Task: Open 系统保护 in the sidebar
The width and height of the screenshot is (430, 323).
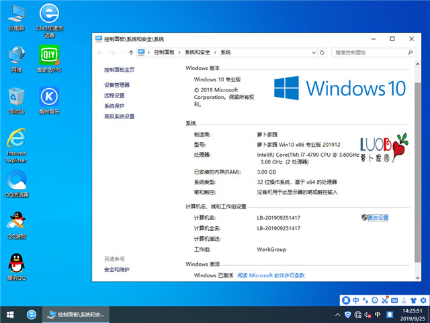Action: click(114, 106)
